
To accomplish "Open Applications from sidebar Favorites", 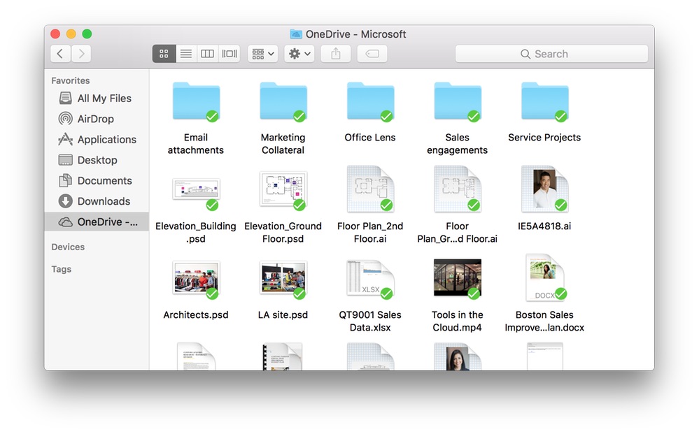I will tap(106, 140).
